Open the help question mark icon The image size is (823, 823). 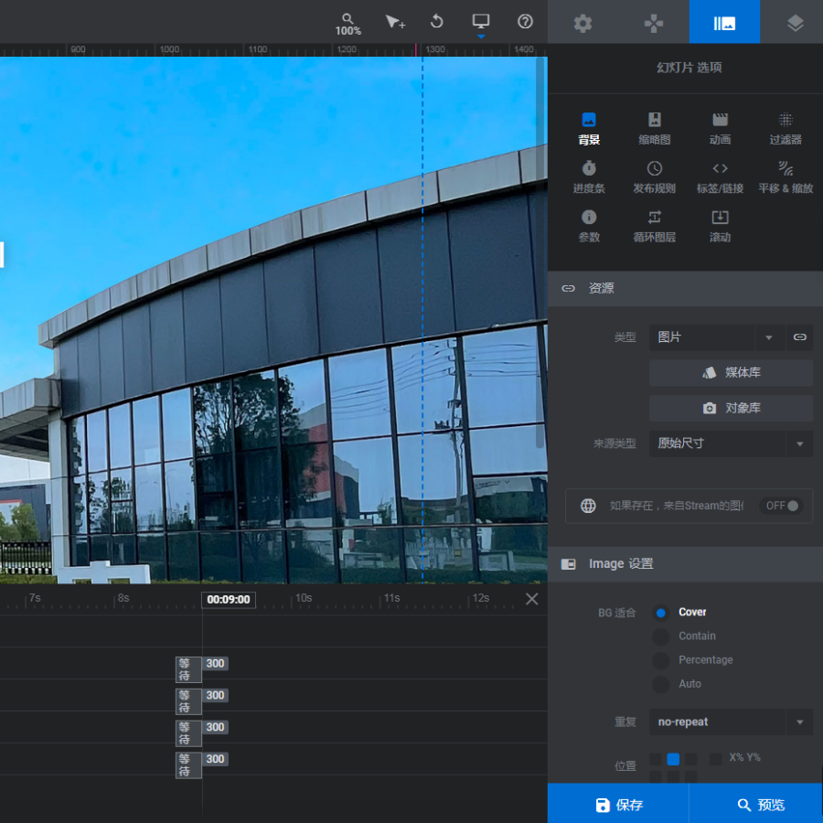[525, 22]
